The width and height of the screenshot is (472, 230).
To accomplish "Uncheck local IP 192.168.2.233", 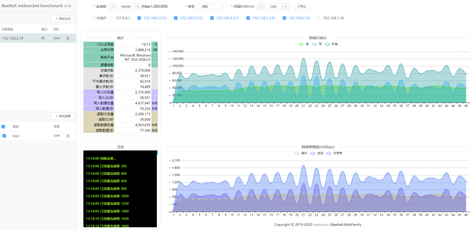I will pyautogui.click(x=139, y=18).
